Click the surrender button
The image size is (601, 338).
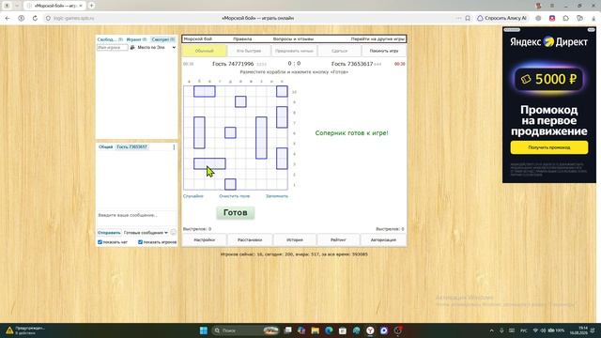pyautogui.click(x=339, y=51)
